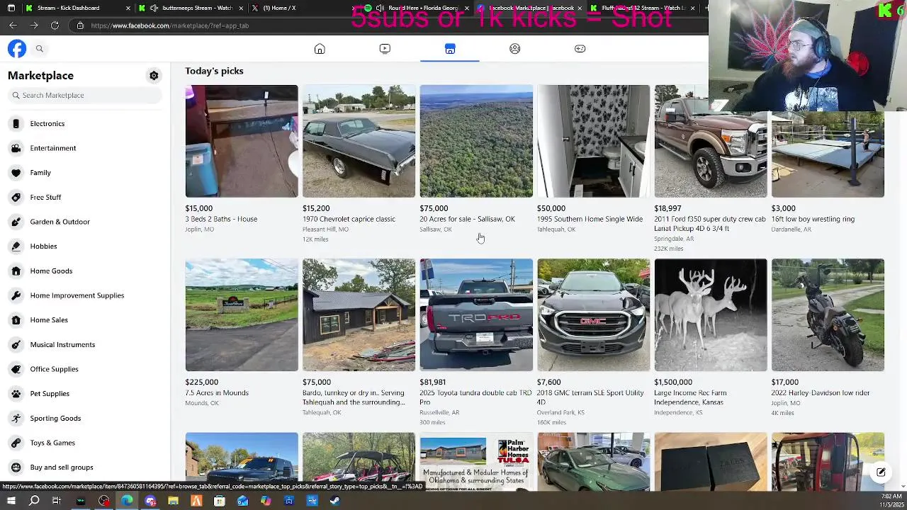Open the Palm Harbor Homes Tulsa listing
Screen dimensions: 907x510
[476, 461]
